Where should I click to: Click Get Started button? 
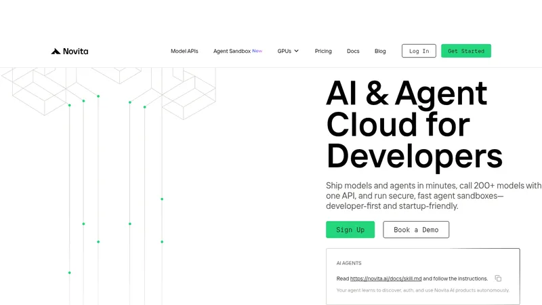tap(465, 51)
